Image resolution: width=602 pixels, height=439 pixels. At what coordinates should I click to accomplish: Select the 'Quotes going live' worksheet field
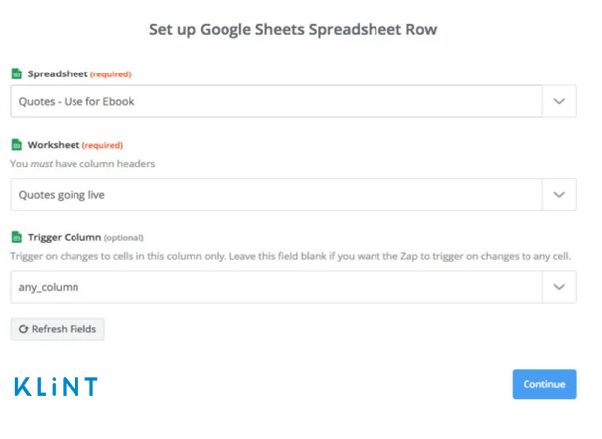pos(276,195)
